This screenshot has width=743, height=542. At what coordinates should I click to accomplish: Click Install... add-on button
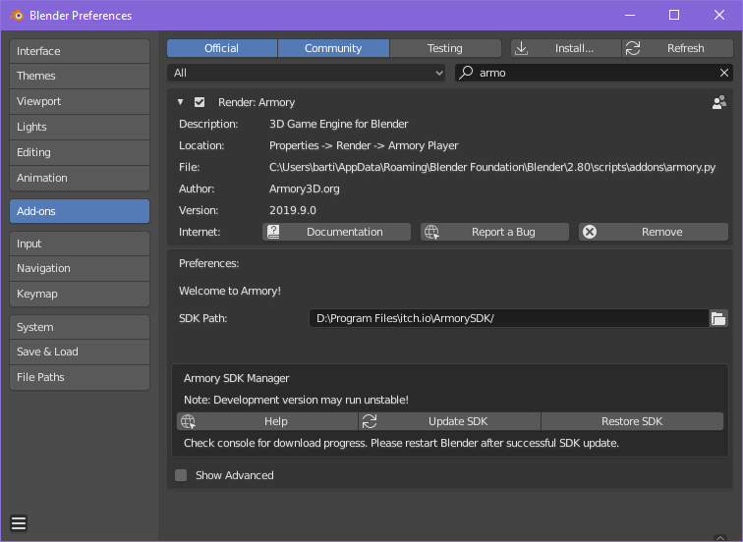(566, 48)
